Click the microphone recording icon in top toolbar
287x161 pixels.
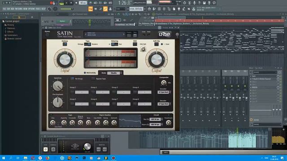tap(194, 3)
